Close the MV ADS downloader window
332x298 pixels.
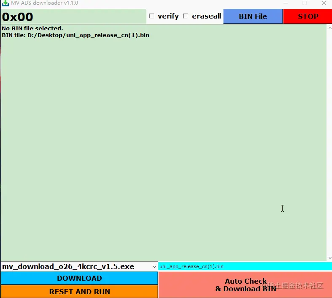[324, 3]
